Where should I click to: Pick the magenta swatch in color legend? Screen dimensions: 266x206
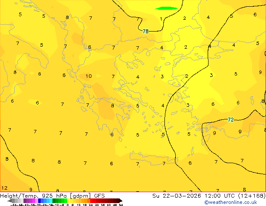34,201
